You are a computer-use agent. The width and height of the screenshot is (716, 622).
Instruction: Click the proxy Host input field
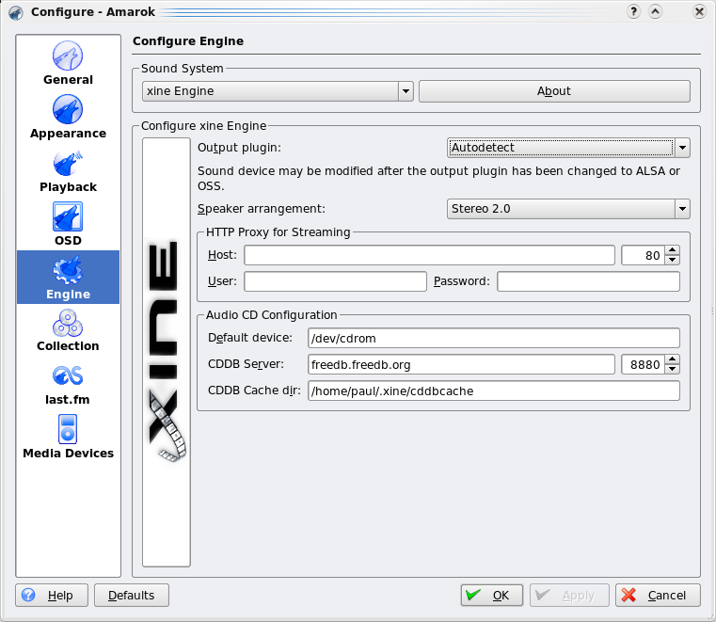pyautogui.click(x=429, y=256)
